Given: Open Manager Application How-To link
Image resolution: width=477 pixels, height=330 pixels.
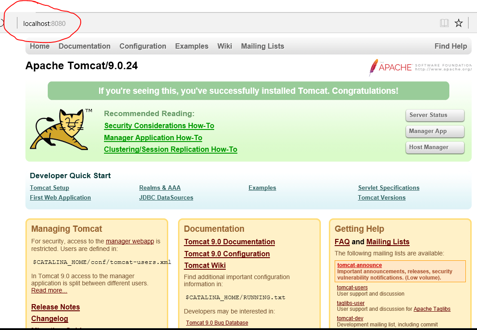Looking at the screenshot, I should pos(153,138).
